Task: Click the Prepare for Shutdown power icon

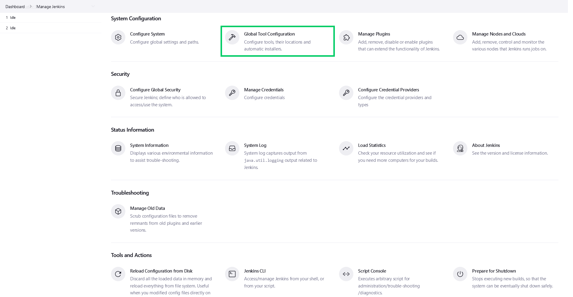Action: coord(460,274)
